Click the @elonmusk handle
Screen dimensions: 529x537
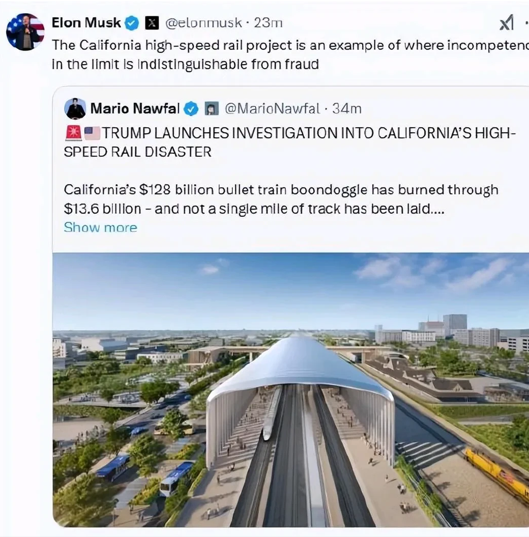tap(203, 23)
